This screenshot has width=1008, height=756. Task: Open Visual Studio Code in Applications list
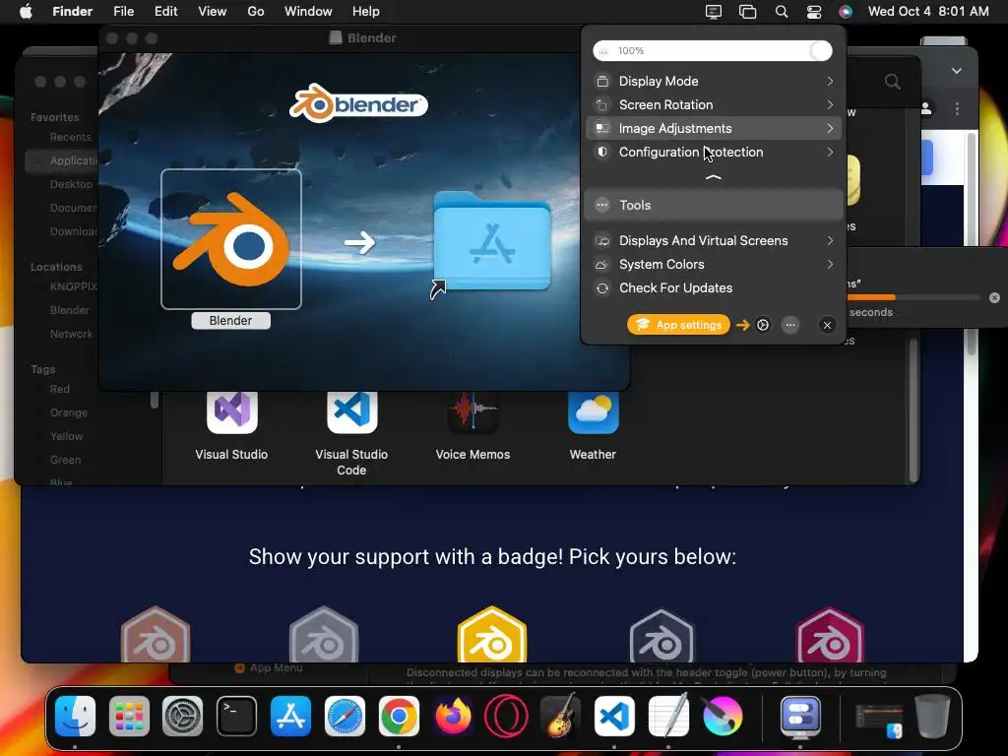click(351, 411)
